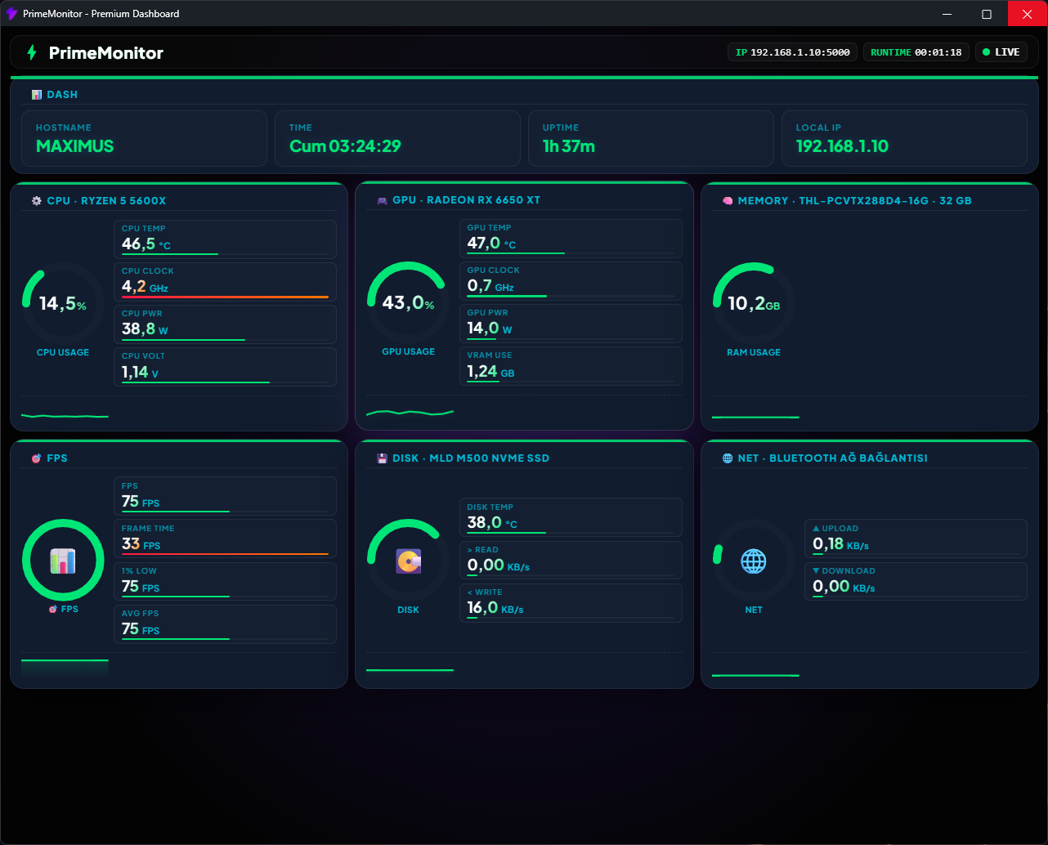
Task: Click the purple app icon in title bar
Action: tap(11, 14)
